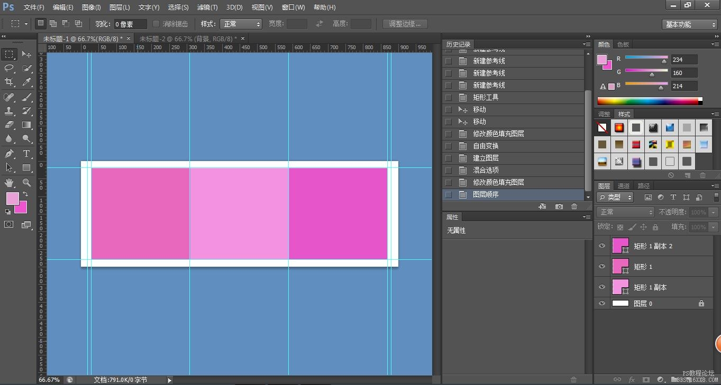
Task: Select the Path Selection tool
Action: pos(10,167)
